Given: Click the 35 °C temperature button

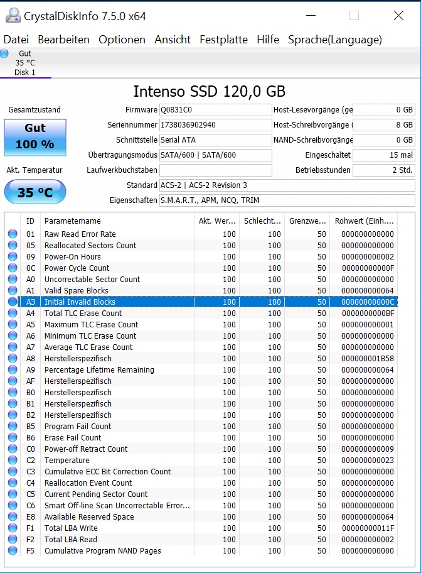Looking at the screenshot, I should 35,192.
